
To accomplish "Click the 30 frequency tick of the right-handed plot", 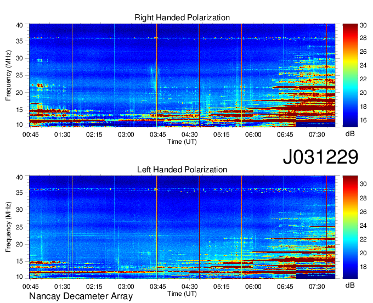I will coord(19,58).
